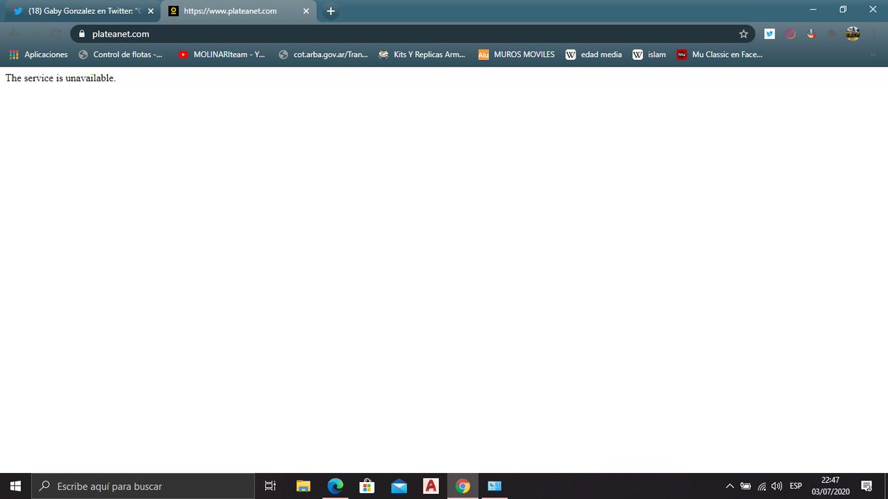Open the MOLINARIteam YouTube bookmark
Screen dimensions: 888x499
click(221, 55)
